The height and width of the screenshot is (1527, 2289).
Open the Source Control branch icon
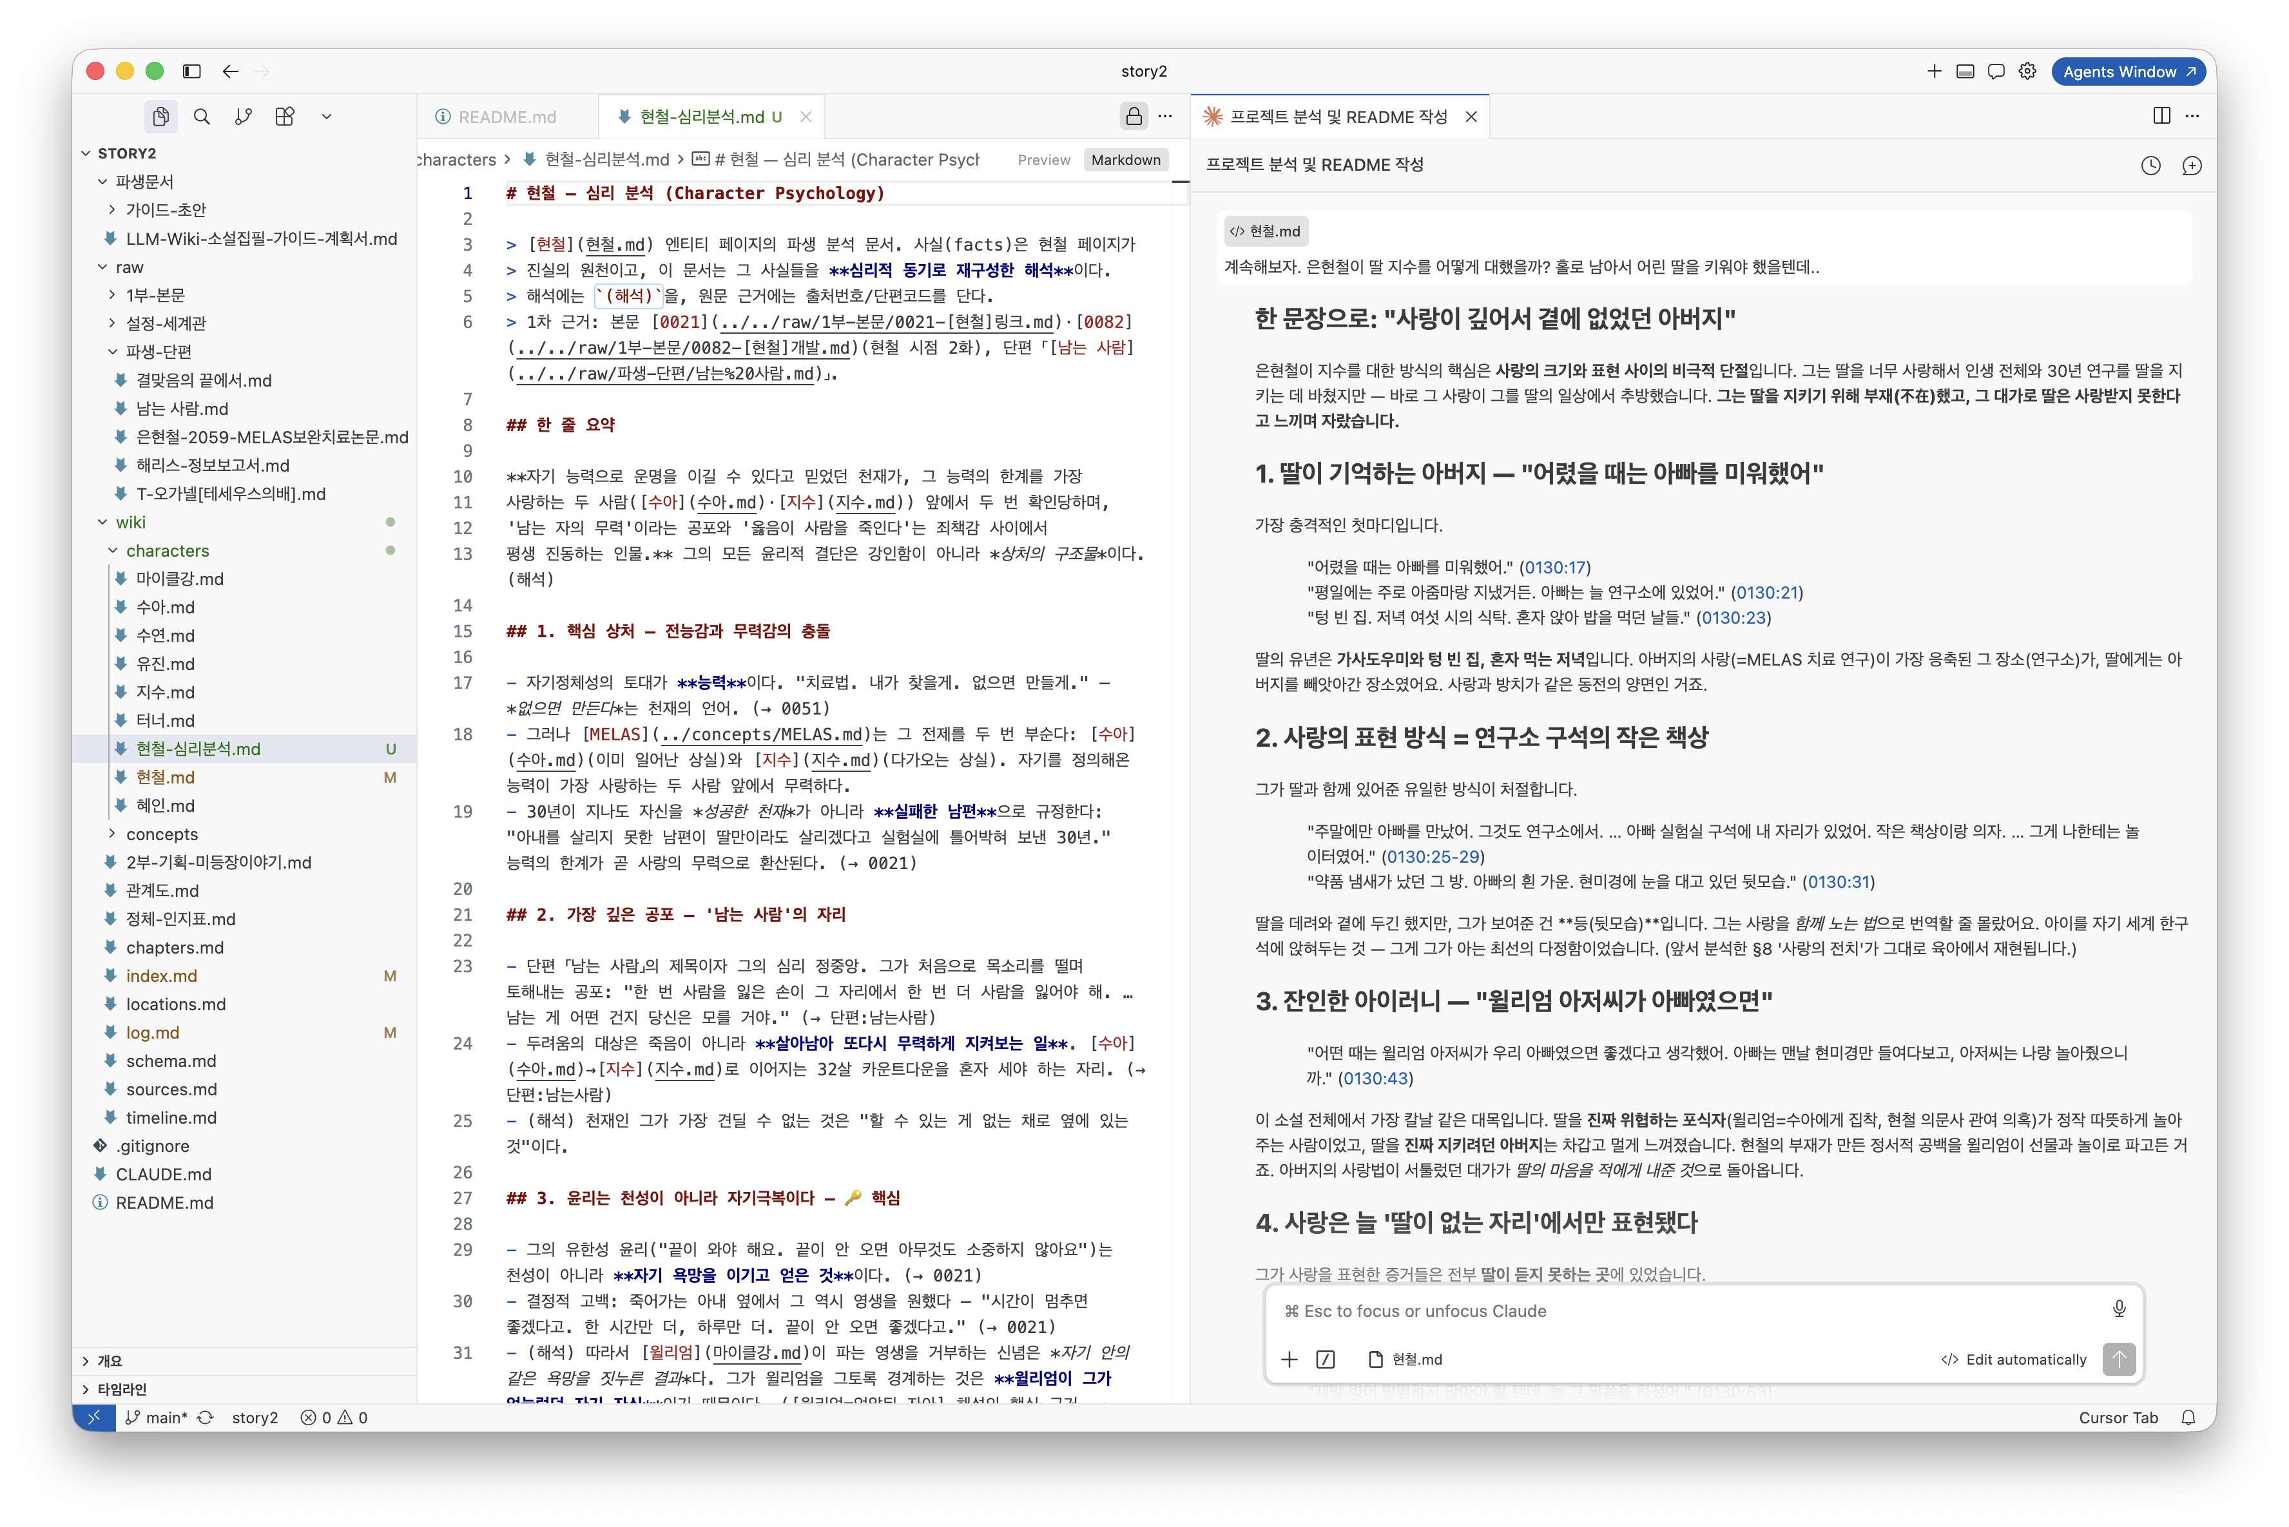tap(244, 117)
